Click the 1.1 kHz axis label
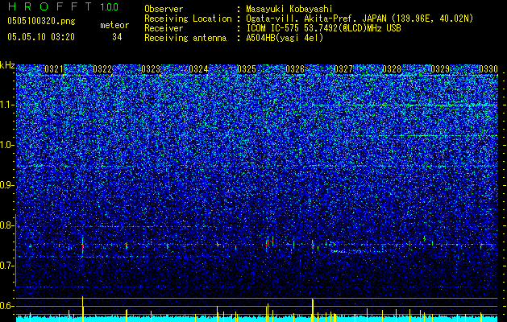The image size is (507, 322). click(7, 105)
